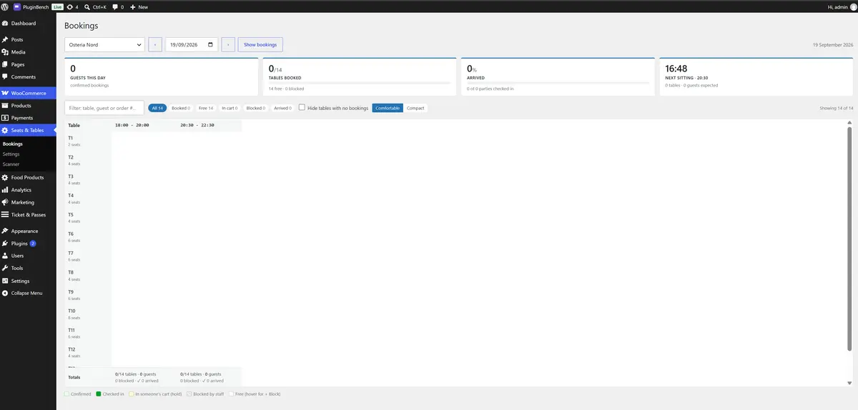Go to next day arrow
Viewport: 858px width, 410px height.
click(228, 44)
